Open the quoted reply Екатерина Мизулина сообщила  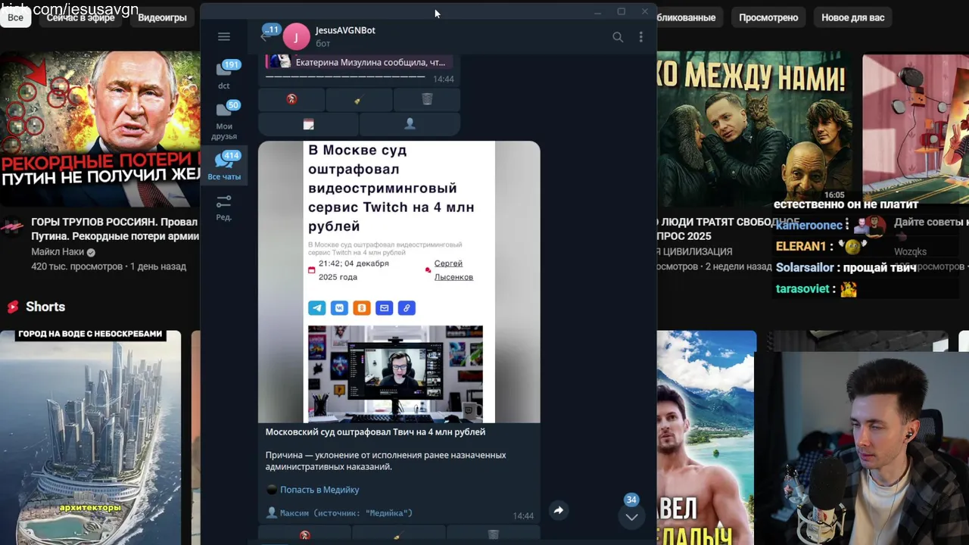360,62
